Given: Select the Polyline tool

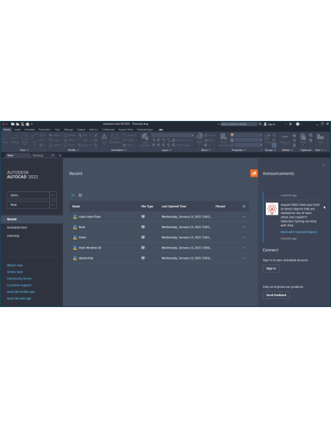Looking at the screenshot, I should [x=15, y=139].
